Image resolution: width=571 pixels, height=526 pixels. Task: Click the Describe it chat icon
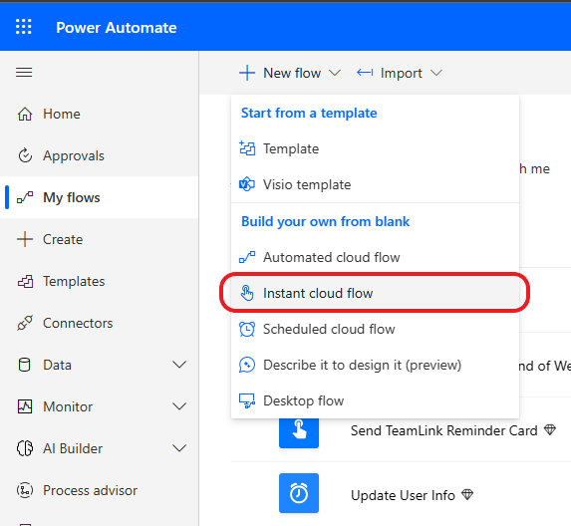click(x=247, y=365)
